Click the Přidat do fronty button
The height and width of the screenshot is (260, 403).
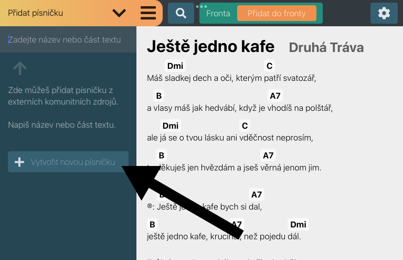[x=277, y=13]
